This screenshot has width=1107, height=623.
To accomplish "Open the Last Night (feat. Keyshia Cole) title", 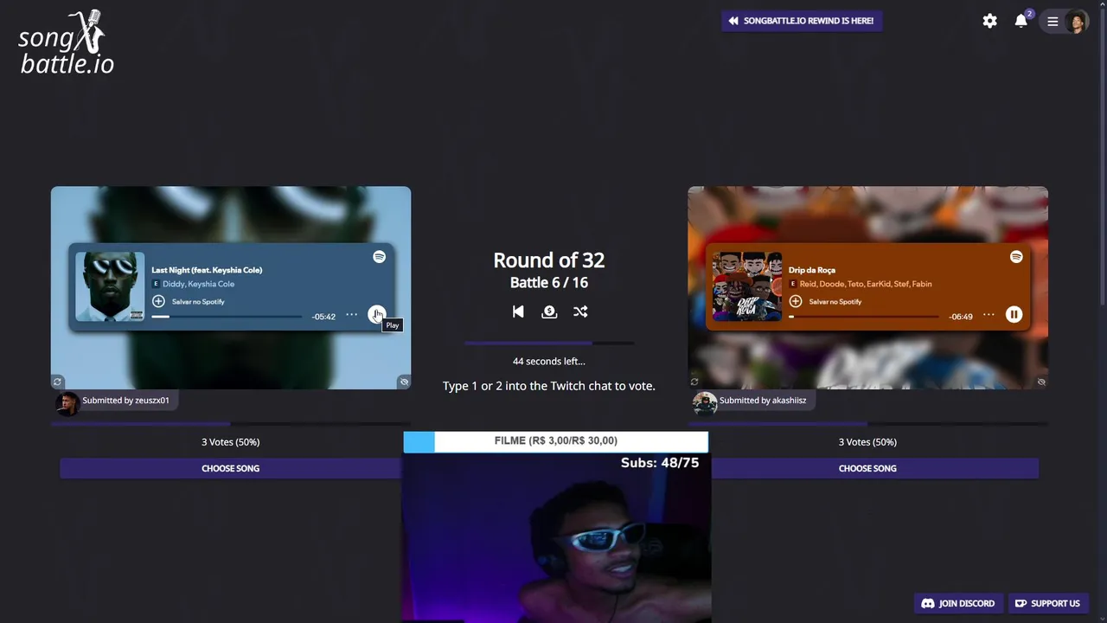I will pyautogui.click(x=207, y=270).
